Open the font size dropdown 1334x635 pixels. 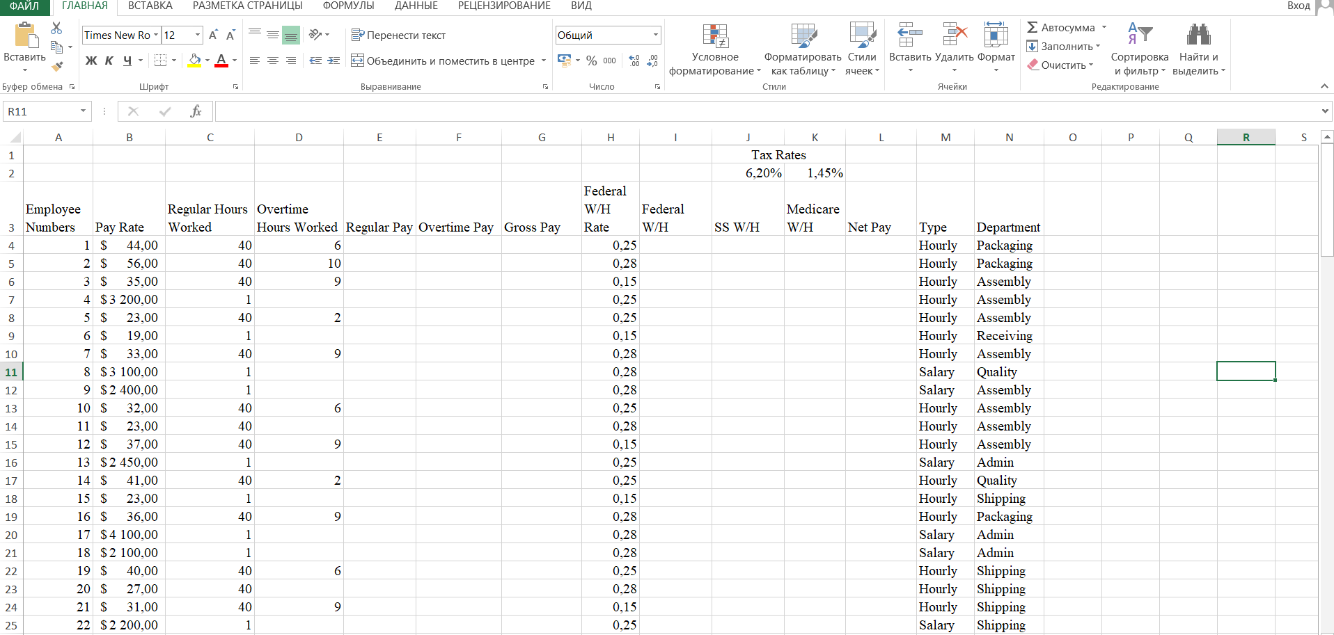tap(198, 35)
